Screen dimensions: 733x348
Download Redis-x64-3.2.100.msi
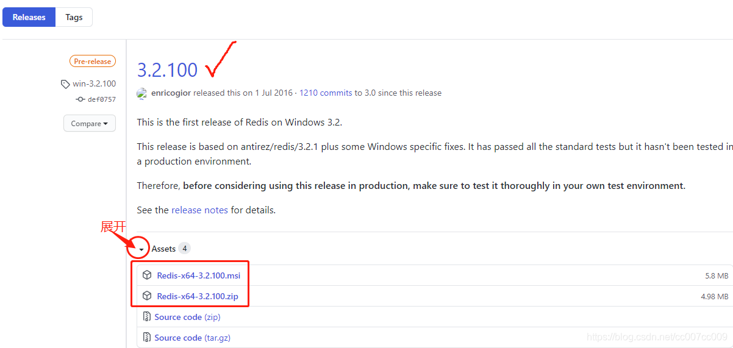coord(199,275)
